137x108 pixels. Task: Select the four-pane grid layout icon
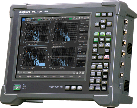(21, 72)
